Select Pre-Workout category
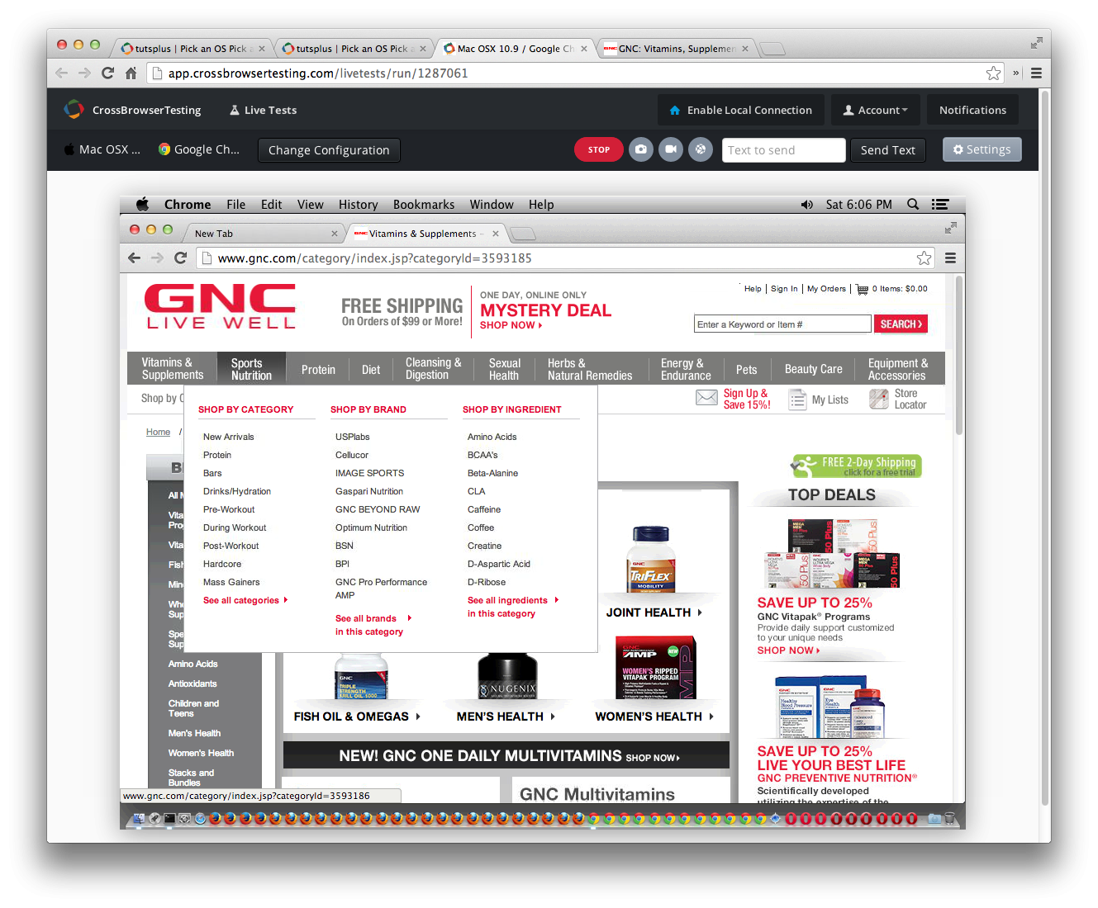Screen dimensions: 1098x908 pyautogui.click(x=229, y=509)
